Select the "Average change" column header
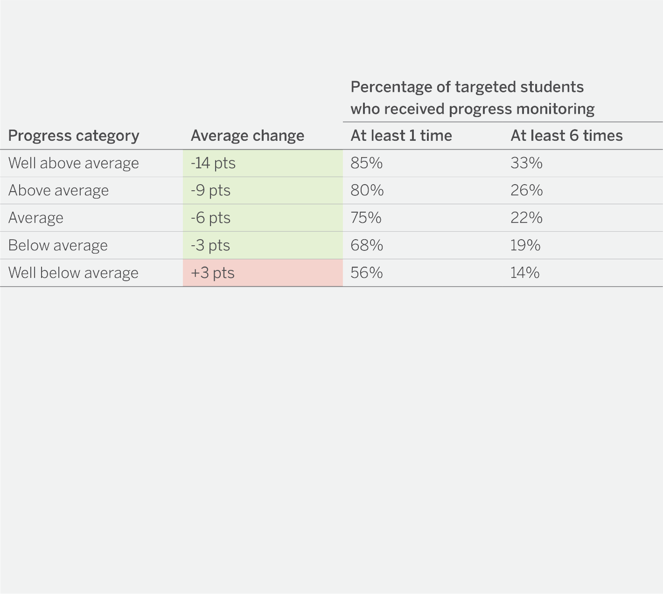 point(247,136)
